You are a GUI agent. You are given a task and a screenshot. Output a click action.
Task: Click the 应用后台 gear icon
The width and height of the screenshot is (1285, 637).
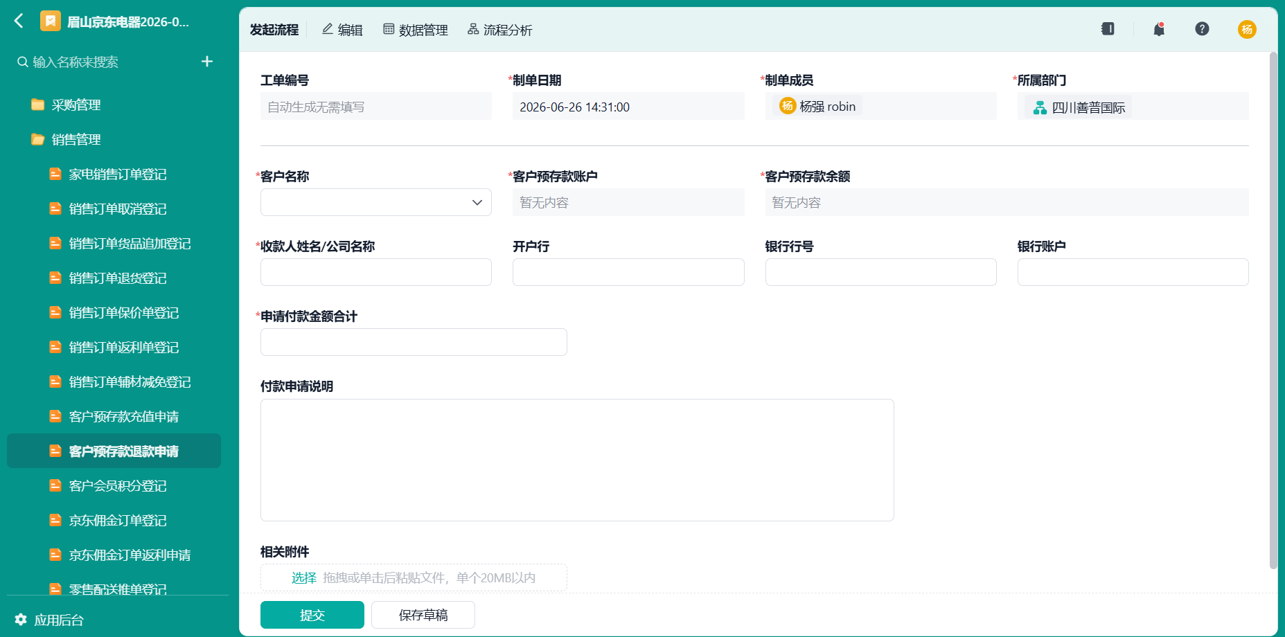tap(21, 620)
